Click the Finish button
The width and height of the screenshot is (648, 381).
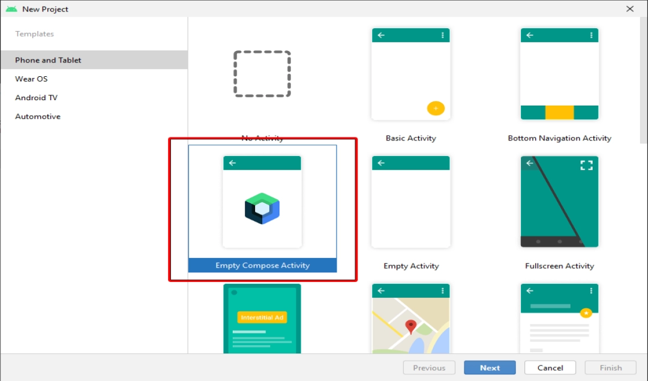[x=610, y=367]
